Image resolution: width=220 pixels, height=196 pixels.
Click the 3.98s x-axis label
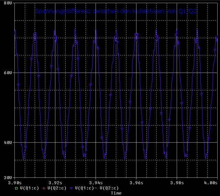point(177,183)
